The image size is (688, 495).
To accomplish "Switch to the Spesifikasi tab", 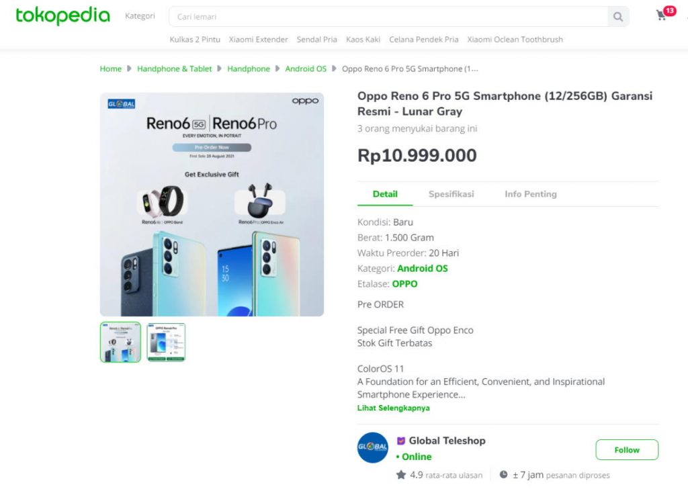I will (x=451, y=193).
